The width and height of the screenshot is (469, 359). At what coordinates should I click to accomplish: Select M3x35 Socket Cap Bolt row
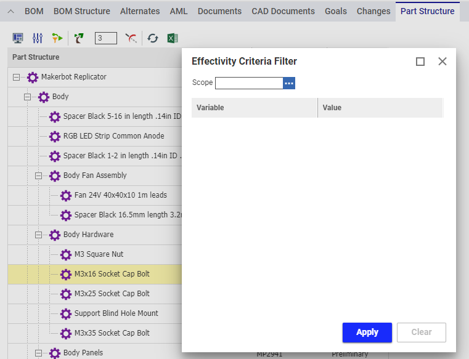tap(95, 333)
